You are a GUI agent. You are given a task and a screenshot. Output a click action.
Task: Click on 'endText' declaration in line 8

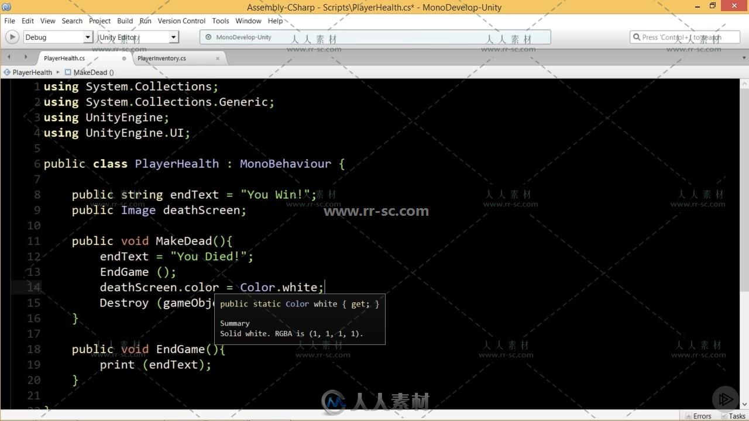click(x=194, y=195)
